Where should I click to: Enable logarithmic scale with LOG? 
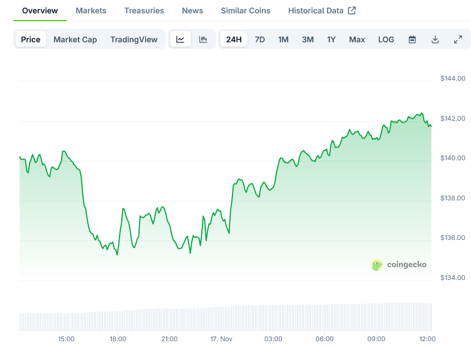point(386,39)
